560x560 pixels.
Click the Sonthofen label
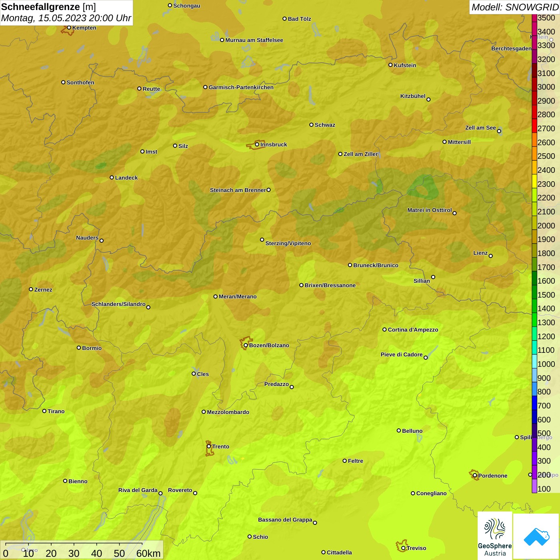pos(80,82)
